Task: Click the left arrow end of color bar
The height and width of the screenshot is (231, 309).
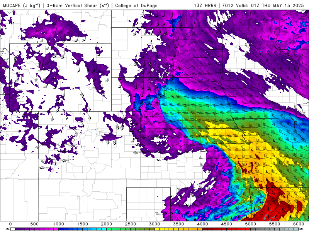Action: [8, 229]
